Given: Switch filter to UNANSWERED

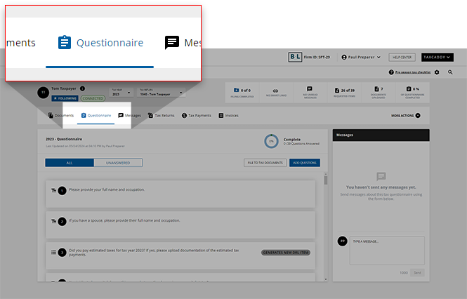Looking at the screenshot, I should (x=118, y=163).
